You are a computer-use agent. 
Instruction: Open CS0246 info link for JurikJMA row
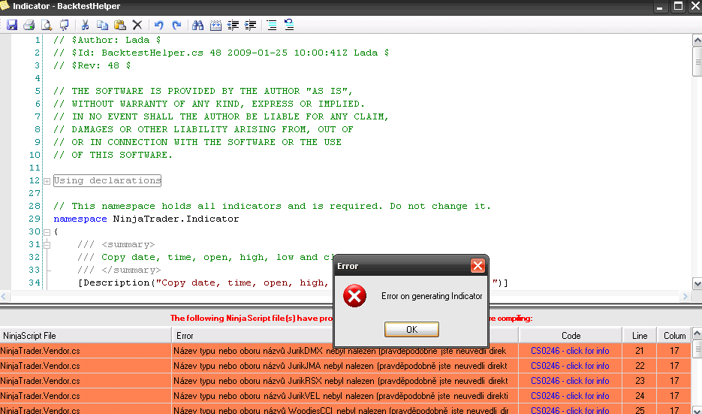[570, 366]
